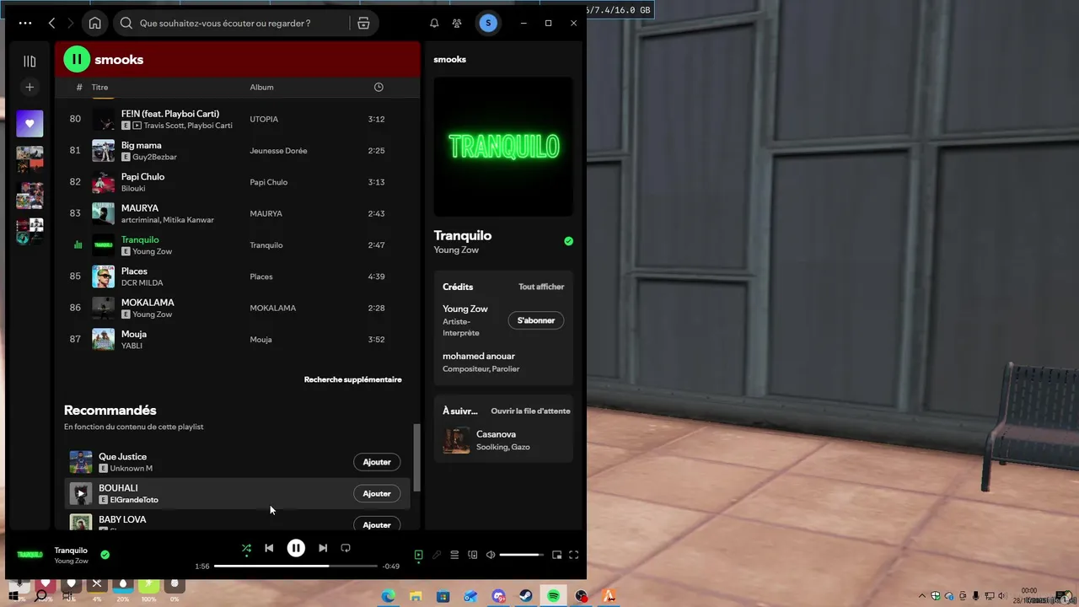This screenshot has height=607, width=1079.
Task: Open the mini player icon
Action: (x=556, y=555)
